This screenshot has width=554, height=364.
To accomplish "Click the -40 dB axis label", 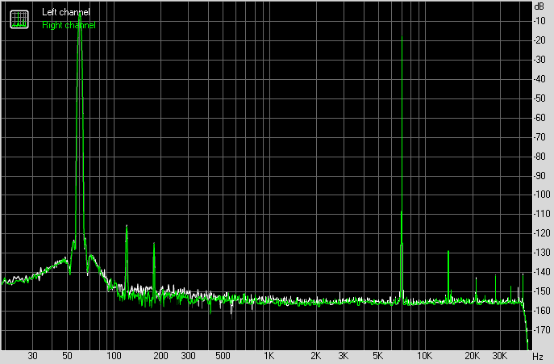I will 539,79.
